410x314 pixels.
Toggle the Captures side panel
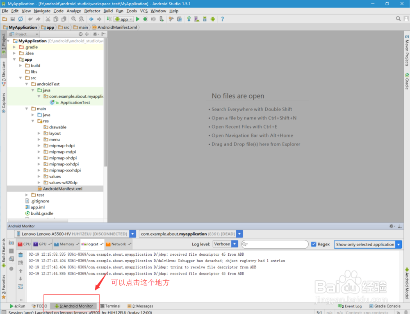4,103
